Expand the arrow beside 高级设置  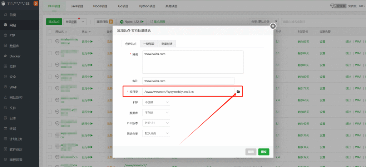pos(83,22)
